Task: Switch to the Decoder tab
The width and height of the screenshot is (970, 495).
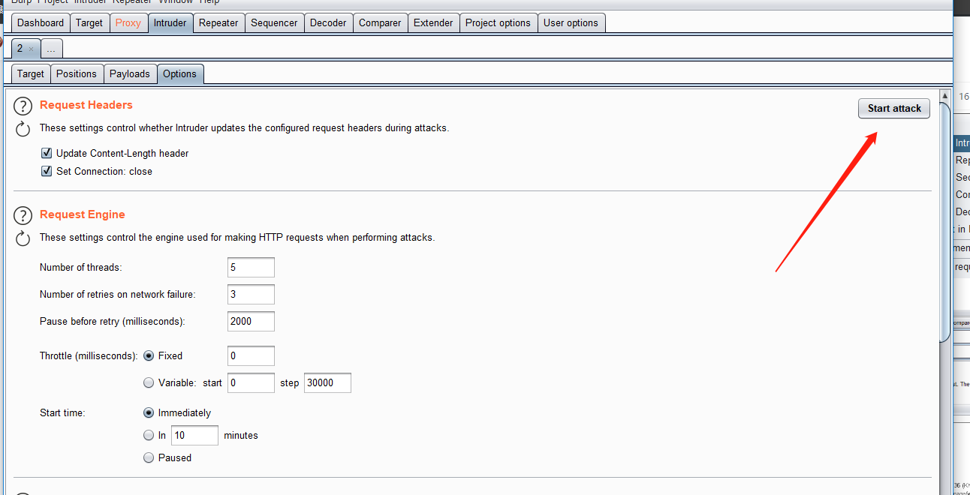Action: click(x=328, y=22)
